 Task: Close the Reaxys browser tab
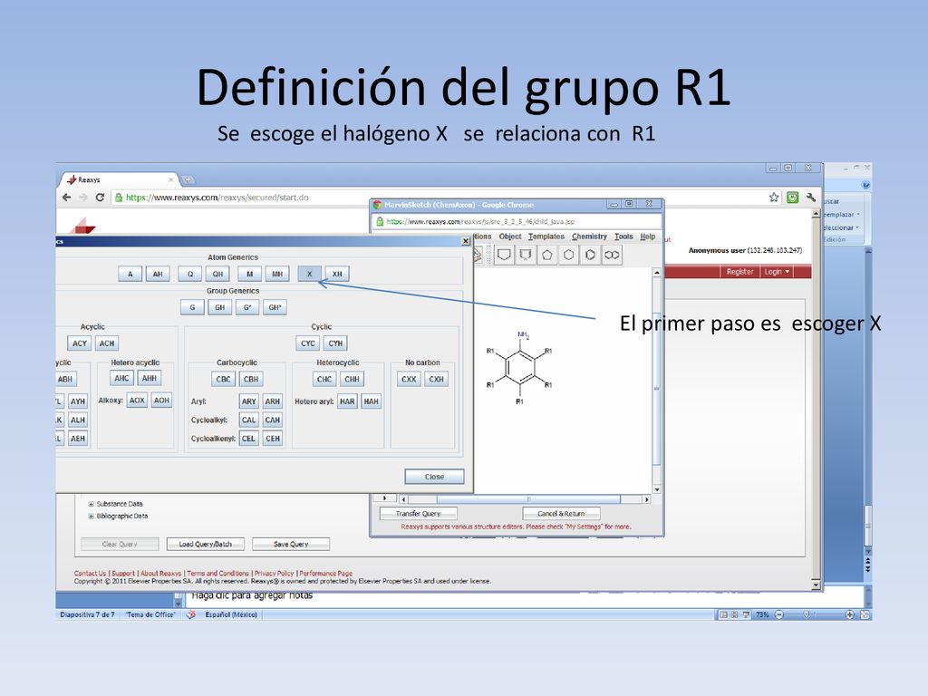170,179
